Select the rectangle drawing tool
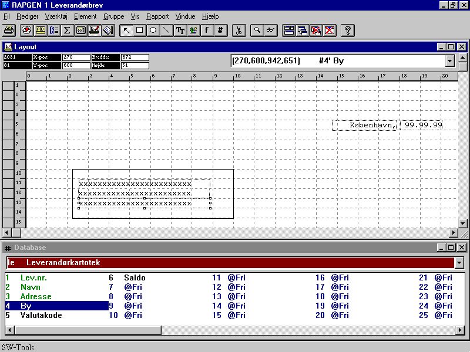Viewport: 470px width, 352px height. (140, 30)
